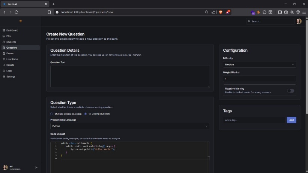
Task: Open the browser hamburger menu
Action: [x=304, y=12]
